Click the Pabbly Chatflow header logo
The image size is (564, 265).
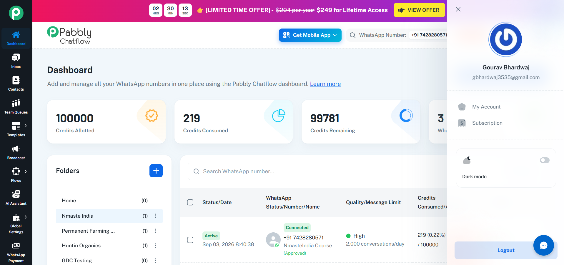(69, 35)
